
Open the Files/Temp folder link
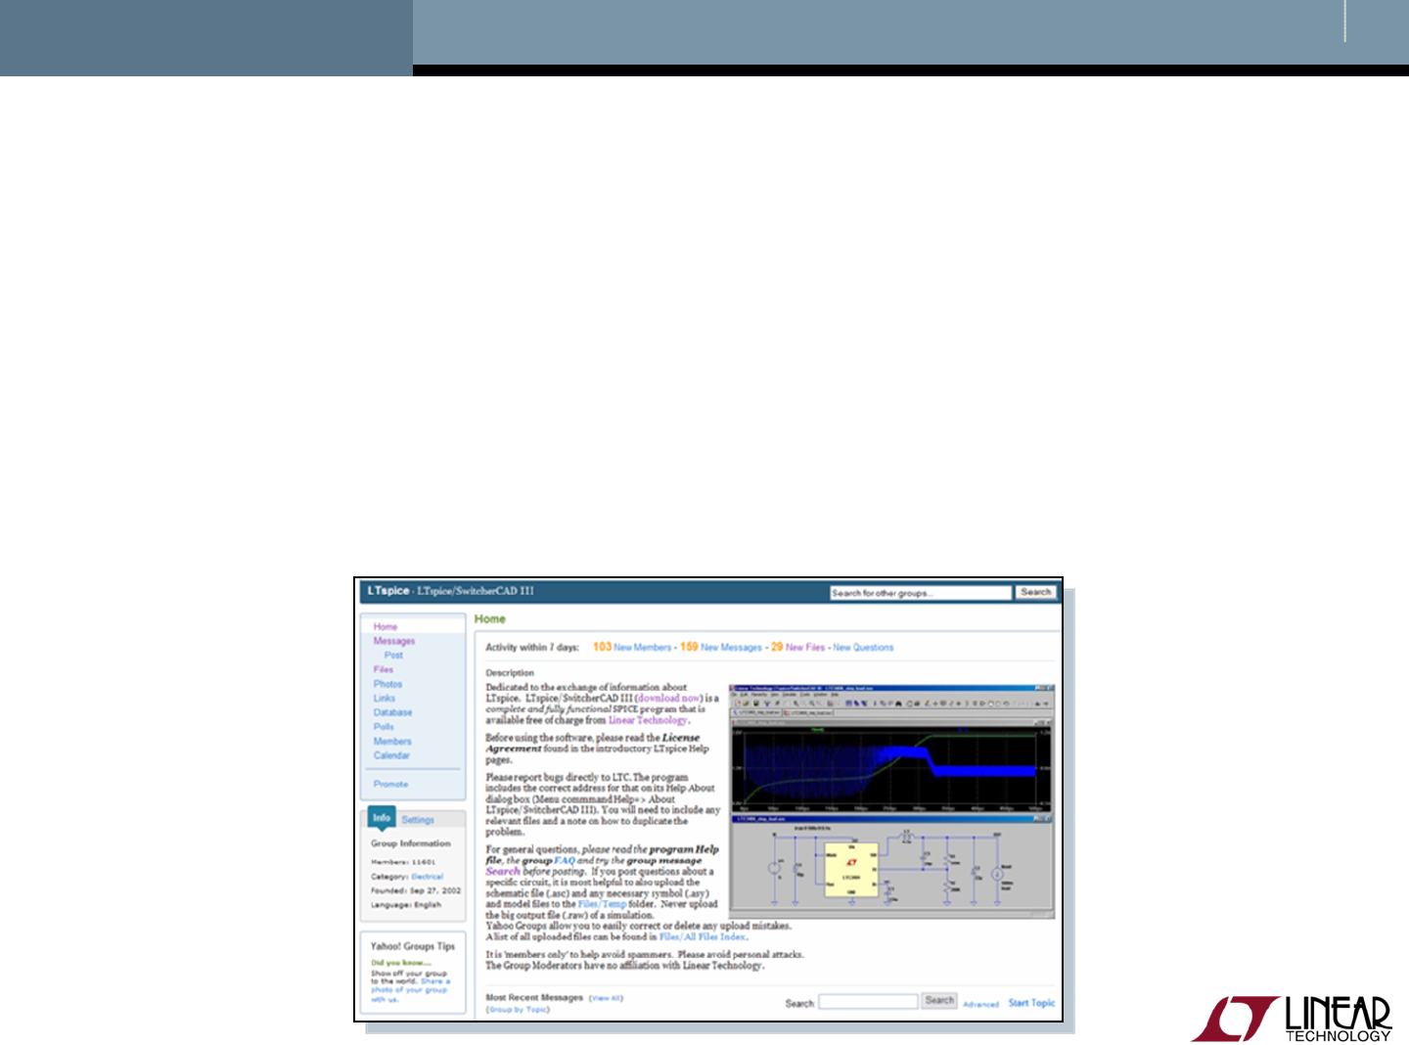click(x=602, y=905)
